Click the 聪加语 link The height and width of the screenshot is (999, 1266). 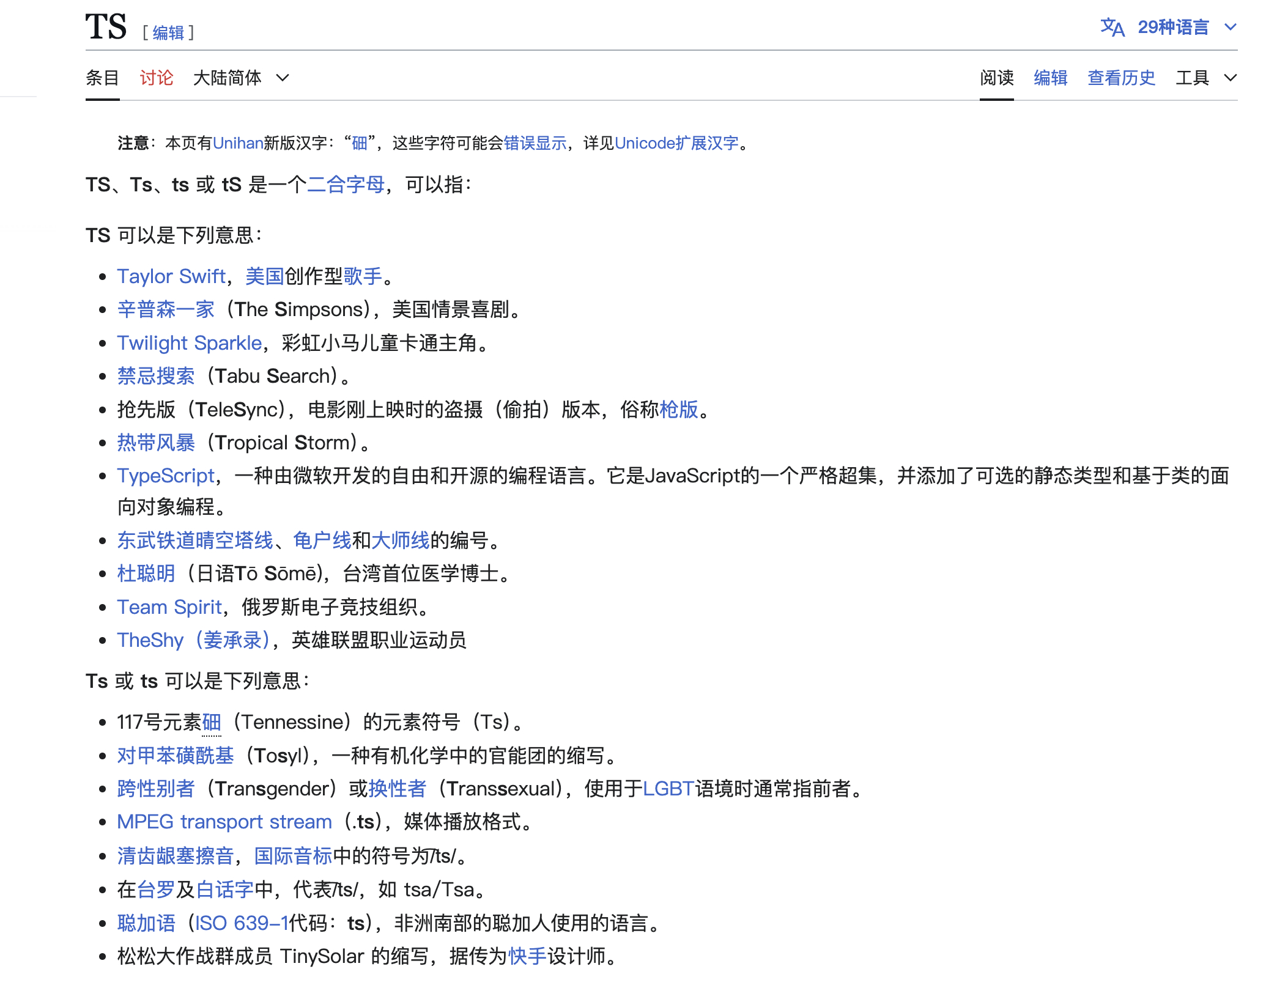[x=146, y=923]
